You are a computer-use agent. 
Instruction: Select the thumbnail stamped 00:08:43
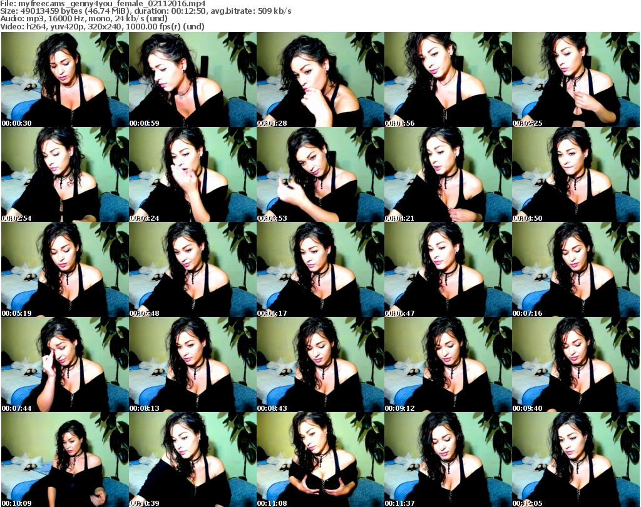(x=320, y=364)
